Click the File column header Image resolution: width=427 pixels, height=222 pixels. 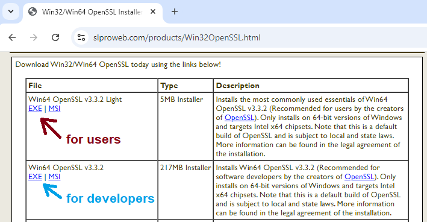pos(92,86)
